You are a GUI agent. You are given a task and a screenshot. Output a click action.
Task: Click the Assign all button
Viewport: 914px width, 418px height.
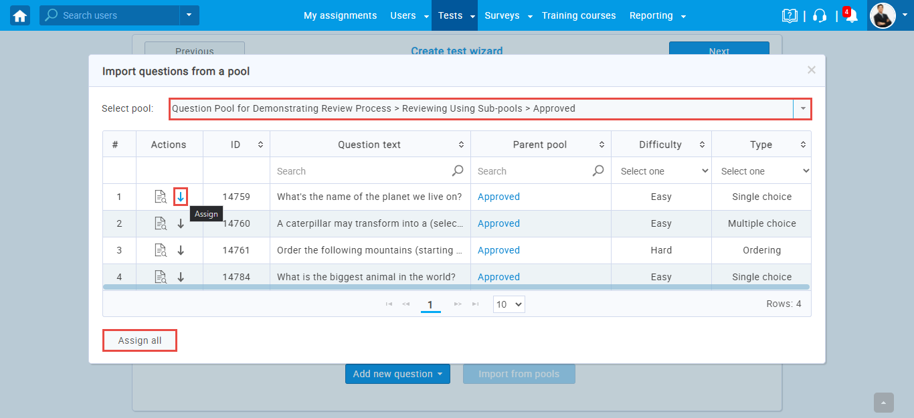pos(140,340)
